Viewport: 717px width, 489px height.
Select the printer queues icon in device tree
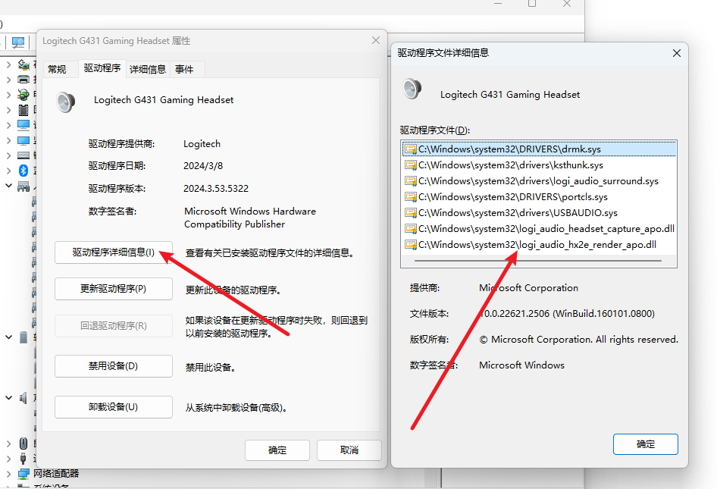tap(23, 80)
